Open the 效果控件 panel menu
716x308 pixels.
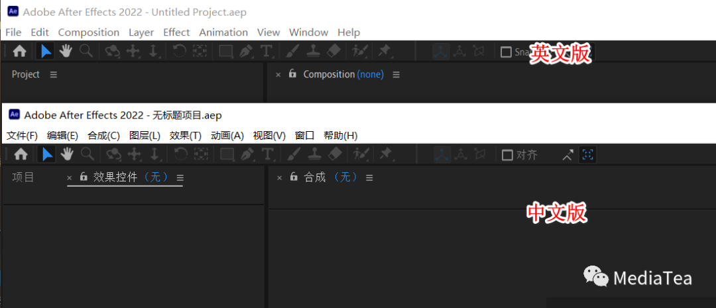[x=180, y=178]
